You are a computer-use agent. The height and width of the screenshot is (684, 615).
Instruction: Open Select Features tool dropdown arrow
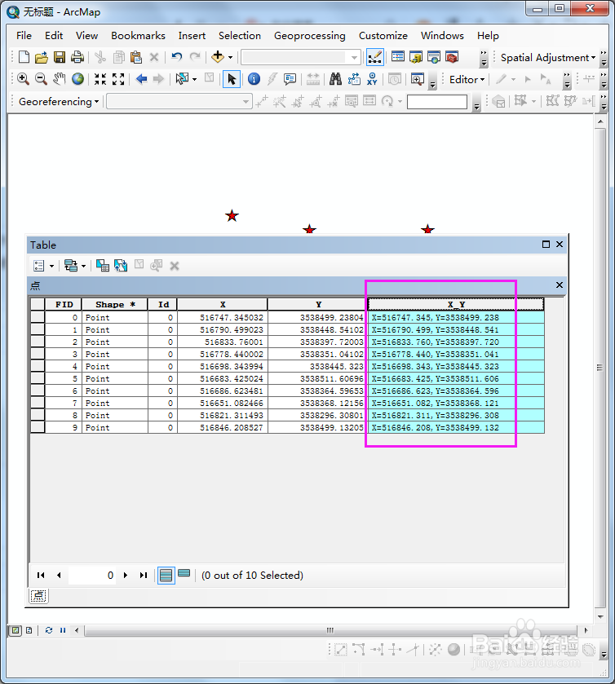click(195, 79)
